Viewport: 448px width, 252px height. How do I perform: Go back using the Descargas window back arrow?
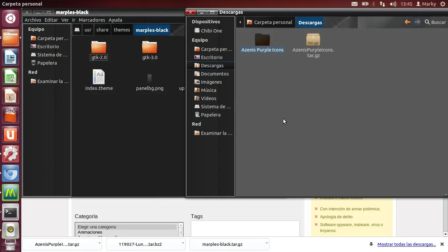coord(407,22)
